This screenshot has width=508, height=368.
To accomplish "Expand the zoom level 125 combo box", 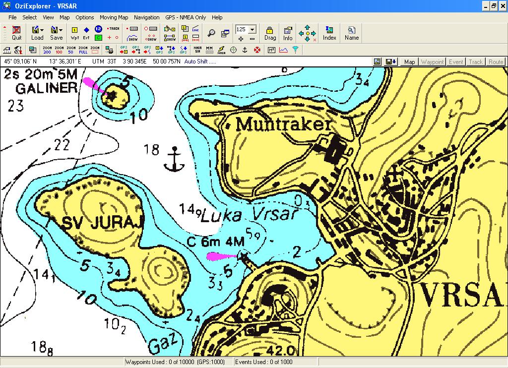I will pyautogui.click(x=253, y=29).
